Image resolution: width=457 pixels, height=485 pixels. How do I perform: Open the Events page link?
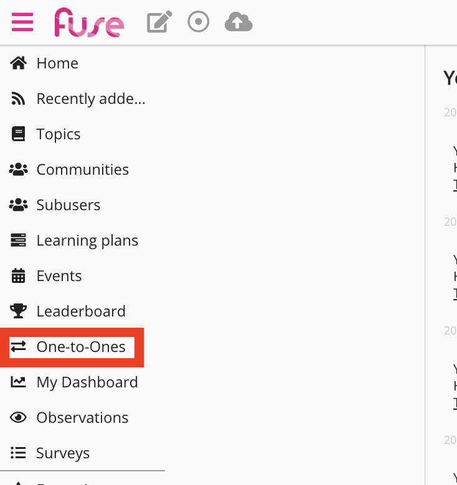coord(59,275)
